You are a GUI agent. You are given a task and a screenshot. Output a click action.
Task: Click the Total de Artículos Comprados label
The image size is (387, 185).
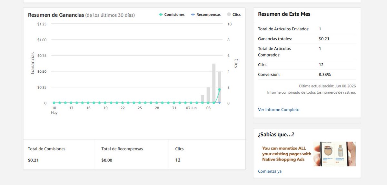click(x=274, y=52)
